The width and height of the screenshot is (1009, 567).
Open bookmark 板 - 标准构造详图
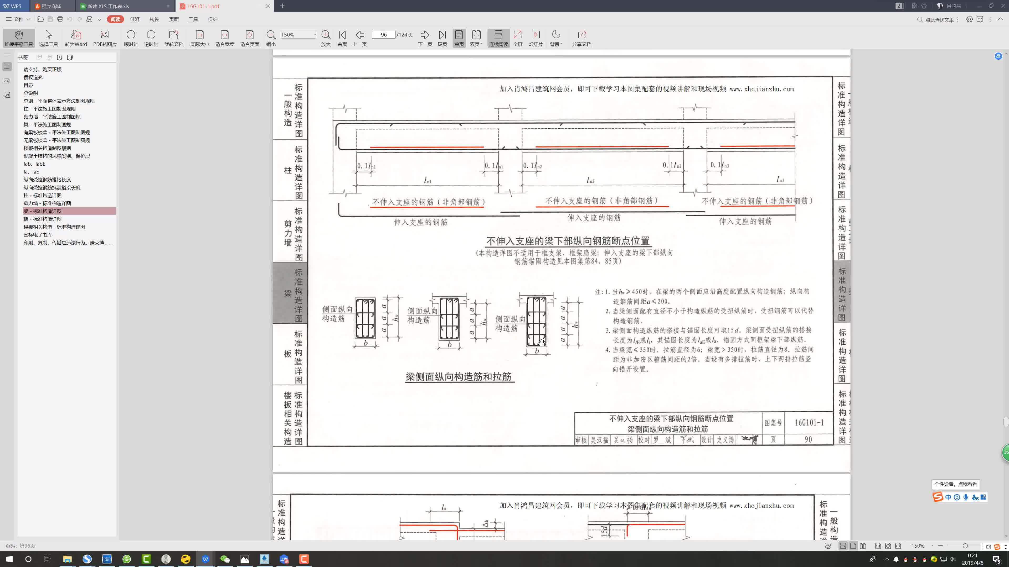click(42, 219)
